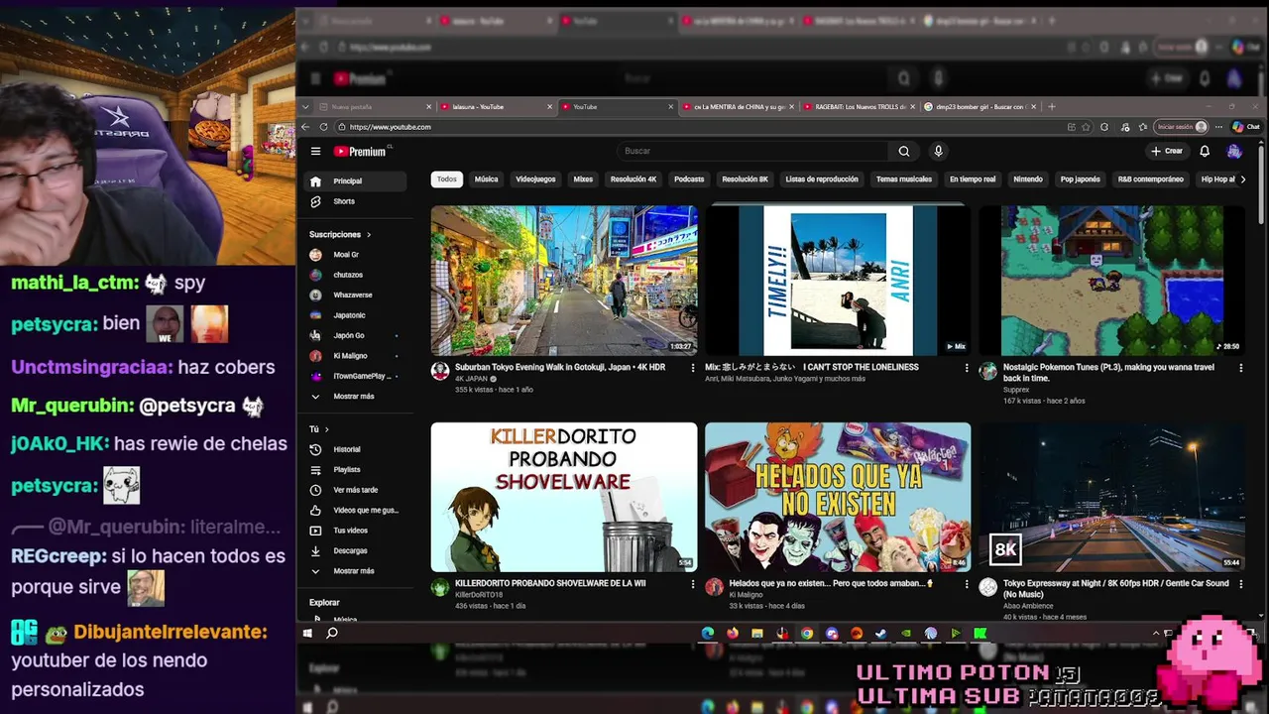Select the Pop japonés chip
Viewport: 1269px width, 714px height.
point(1080,179)
